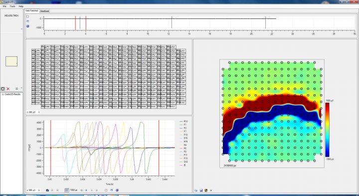359x196 pixels.
Task: Click the square icon beside overview trace
Action: point(28,16)
